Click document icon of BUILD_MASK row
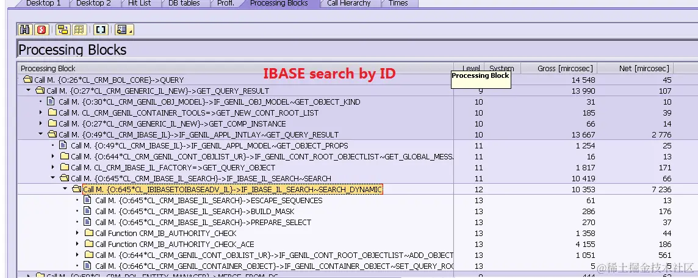 coord(88,211)
